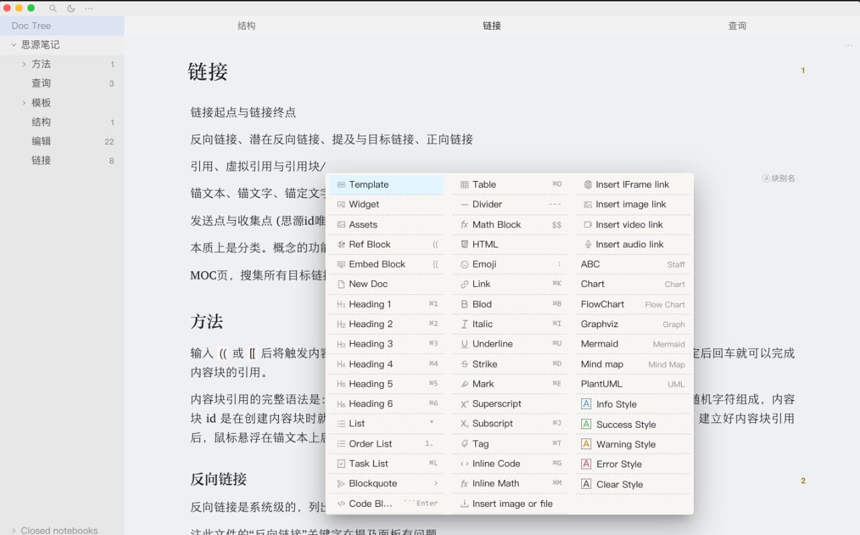Click the 块别名 block alias icon
This screenshot has height=535, width=860.
tap(767, 178)
